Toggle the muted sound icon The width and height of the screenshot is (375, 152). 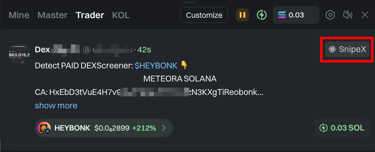click(x=348, y=15)
